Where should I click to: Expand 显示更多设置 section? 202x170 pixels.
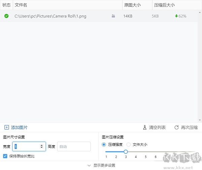101,165
